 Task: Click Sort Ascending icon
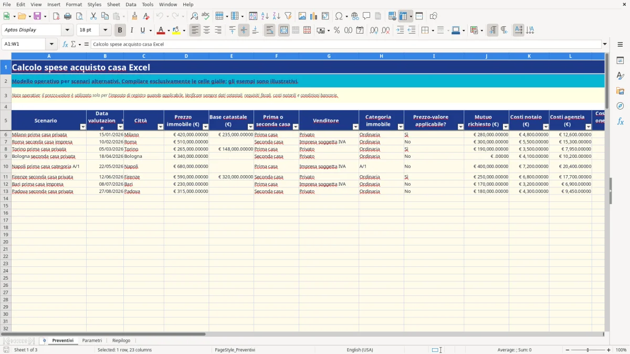(x=265, y=16)
